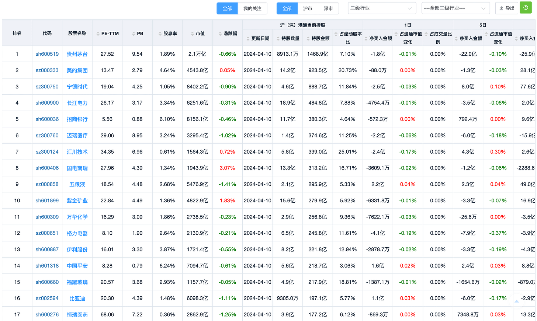Click 涨跌幅 value 3.07%

pos(227,168)
